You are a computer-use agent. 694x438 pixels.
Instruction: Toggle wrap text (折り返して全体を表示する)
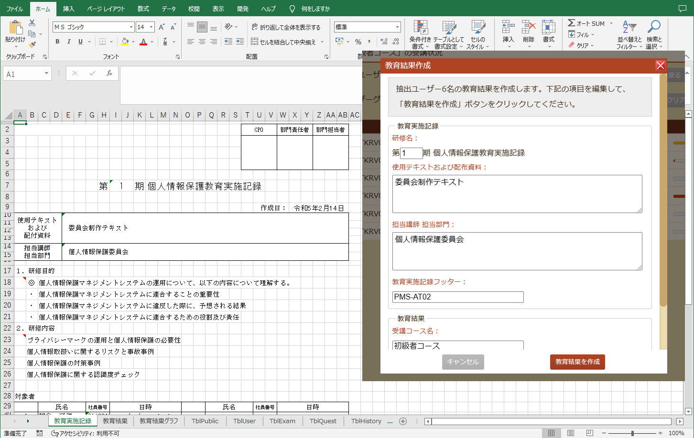pos(286,27)
